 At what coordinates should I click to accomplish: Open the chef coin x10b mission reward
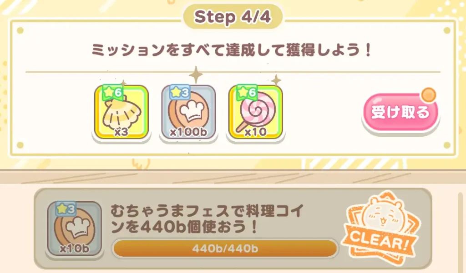pos(74,228)
